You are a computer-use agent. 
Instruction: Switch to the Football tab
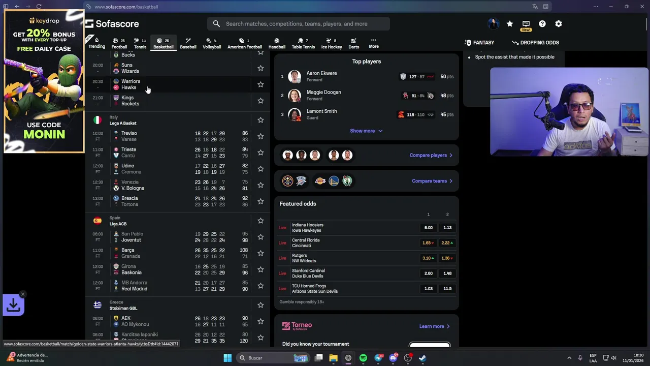(x=119, y=43)
